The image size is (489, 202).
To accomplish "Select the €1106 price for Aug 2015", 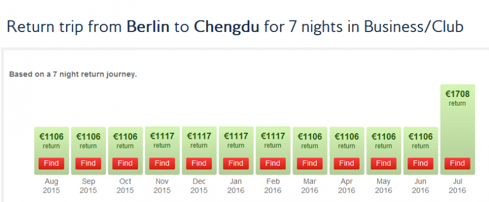I will click(51, 136).
